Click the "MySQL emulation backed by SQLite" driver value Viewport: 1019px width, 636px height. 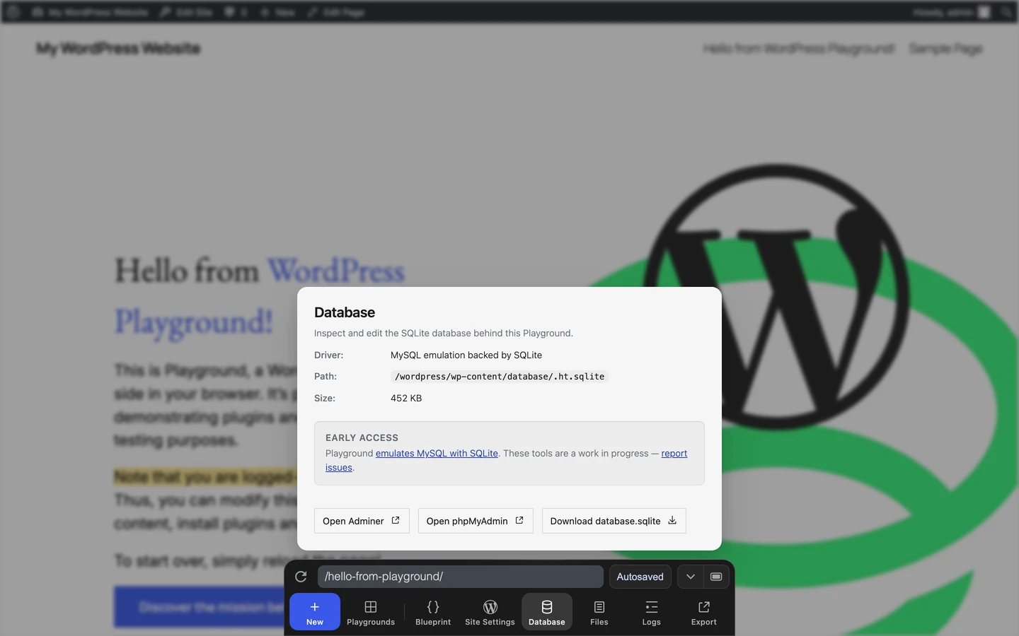pos(466,355)
